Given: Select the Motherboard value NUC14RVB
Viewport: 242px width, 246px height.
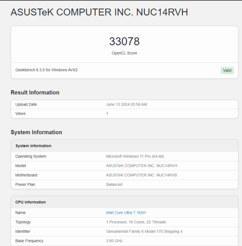Looking at the screenshot, I should [141, 175].
